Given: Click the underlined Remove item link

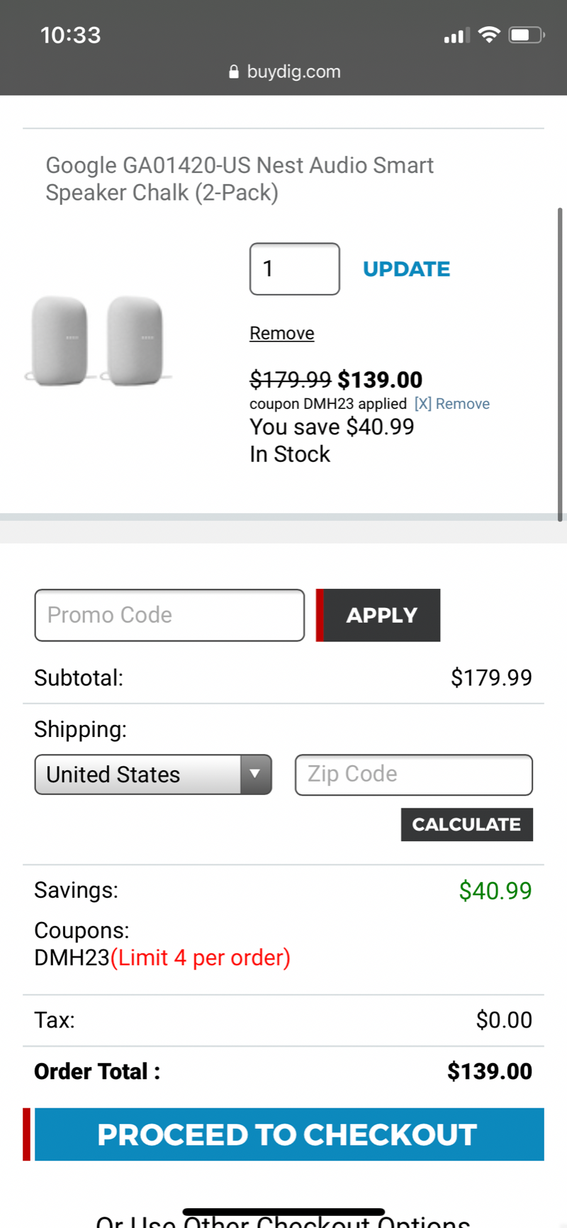Looking at the screenshot, I should point(282,333).
